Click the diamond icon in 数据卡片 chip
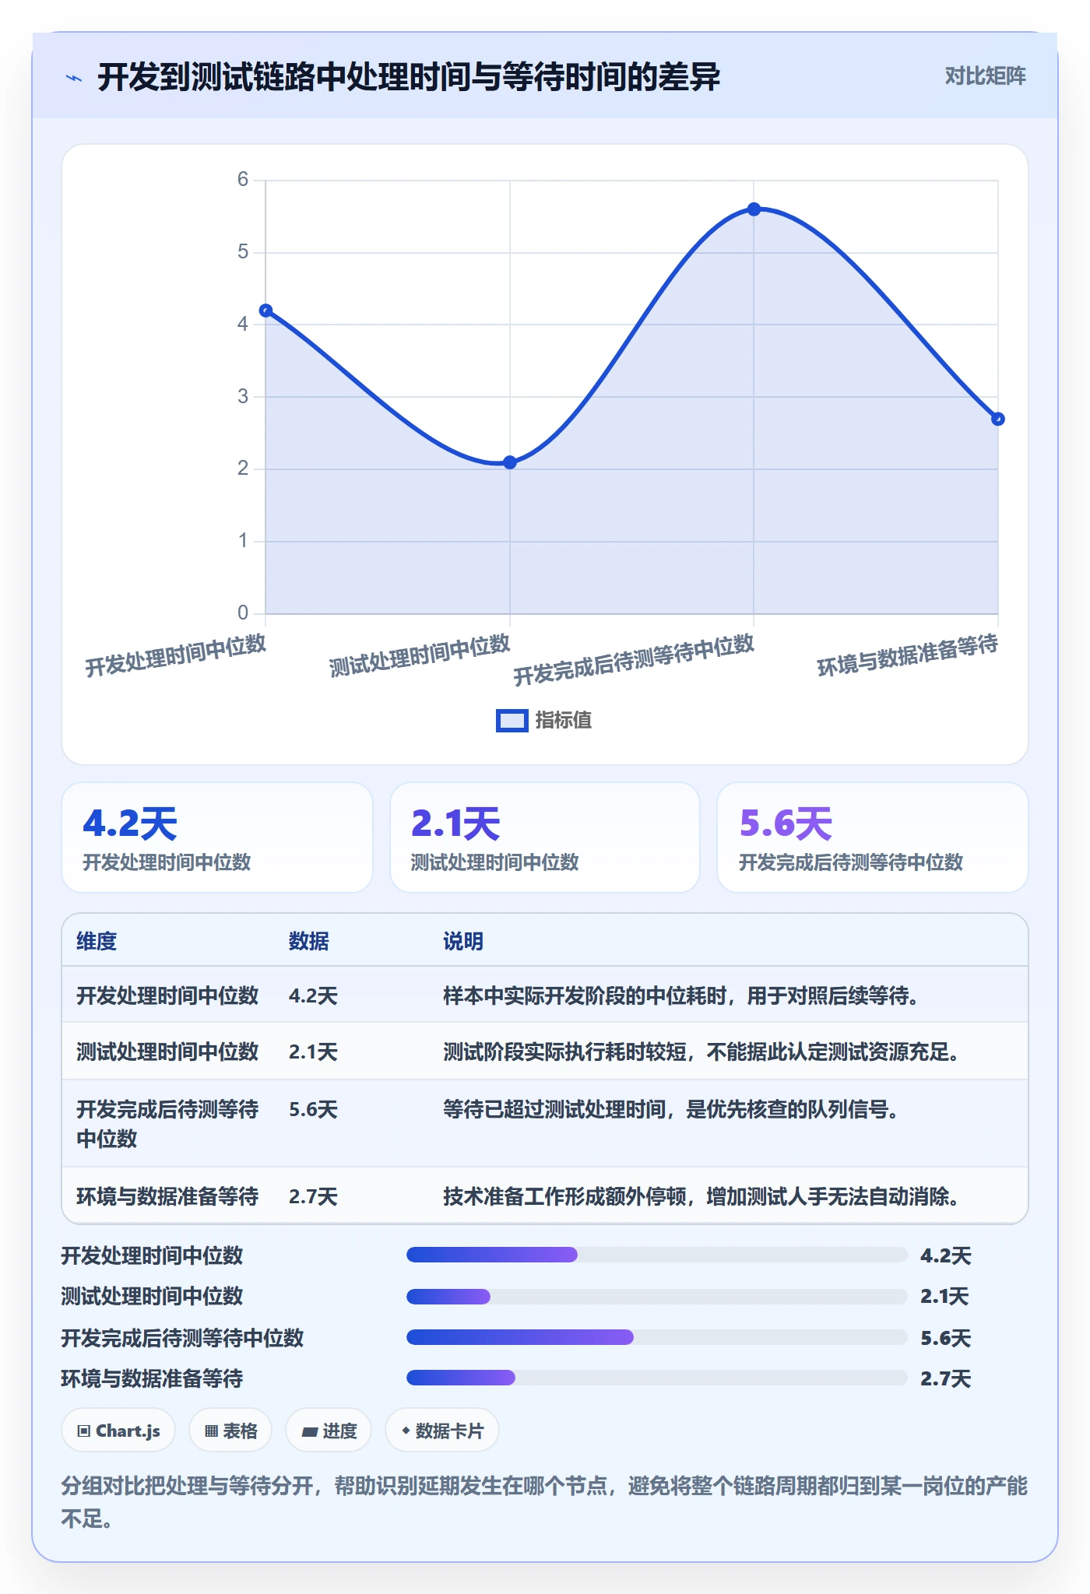 tap(406, 1430)
